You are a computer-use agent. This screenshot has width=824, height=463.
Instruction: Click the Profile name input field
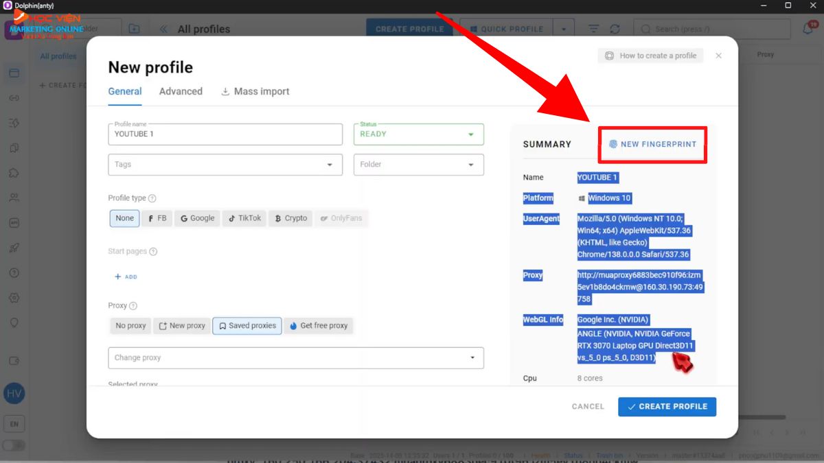[x=225, y=134]
